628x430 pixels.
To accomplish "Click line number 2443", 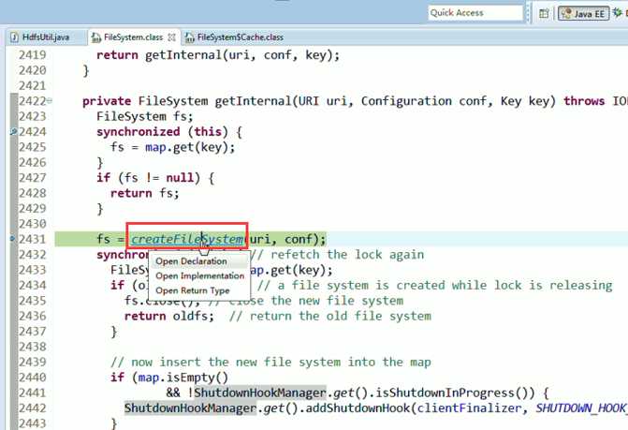I will pos(33,423).
